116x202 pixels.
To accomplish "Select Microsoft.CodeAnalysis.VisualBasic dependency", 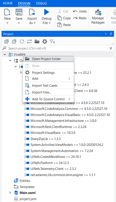I will click(70, 115).
